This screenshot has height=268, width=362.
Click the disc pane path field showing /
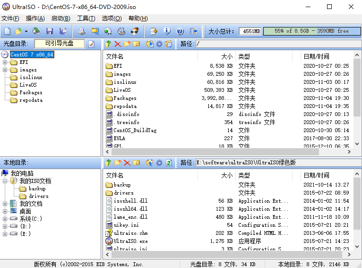pos(279,44)
